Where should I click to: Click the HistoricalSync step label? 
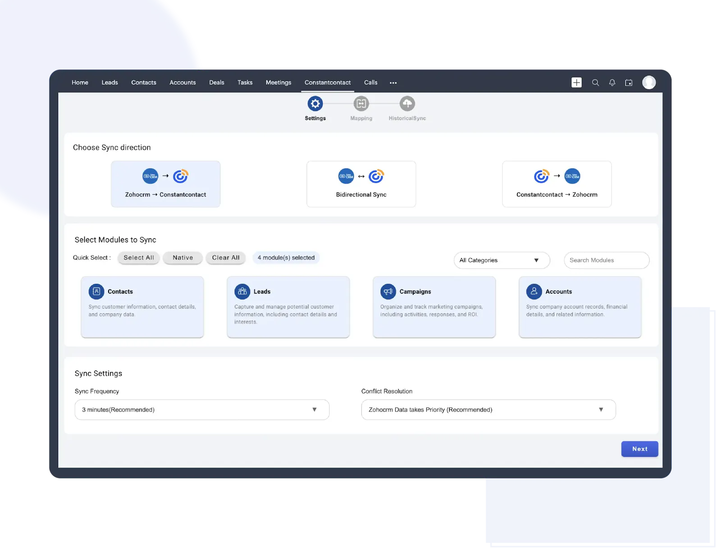(407, 118)
